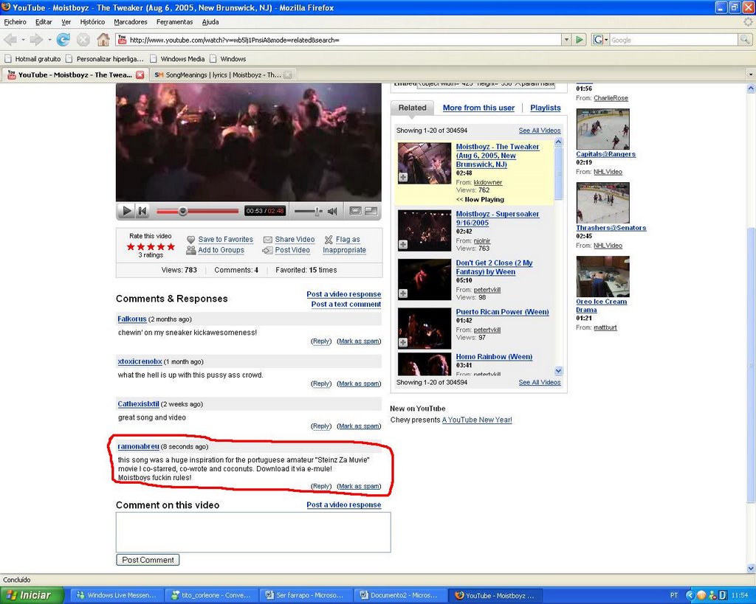Reload the page with the refresh icon
The width and height of the screenshot is (756, 604).
[63, 40]
